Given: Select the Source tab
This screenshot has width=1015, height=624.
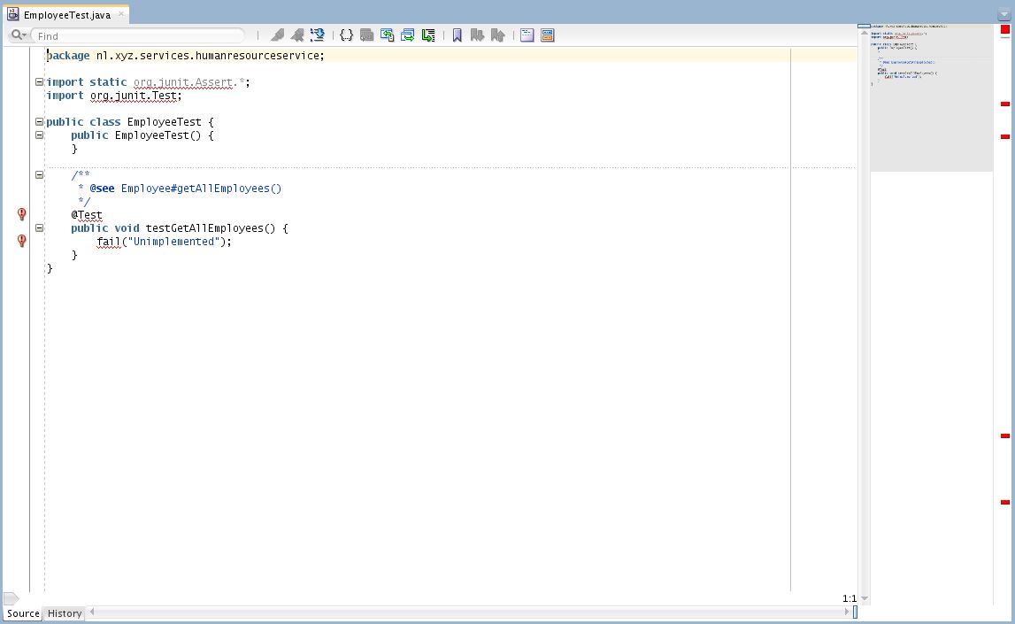Looking at the screenshot, I should 23,613.
